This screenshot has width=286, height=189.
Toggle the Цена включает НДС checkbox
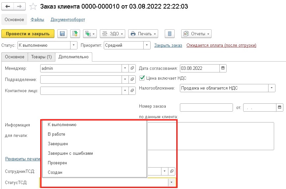[x=142, y=78]
